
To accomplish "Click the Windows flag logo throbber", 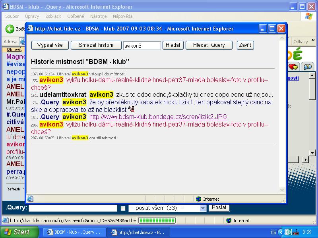I will tap(309, 16).
